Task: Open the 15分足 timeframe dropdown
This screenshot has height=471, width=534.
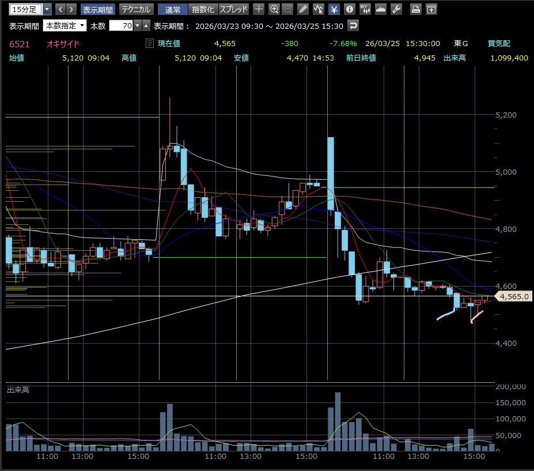Action: pos(47,9)
